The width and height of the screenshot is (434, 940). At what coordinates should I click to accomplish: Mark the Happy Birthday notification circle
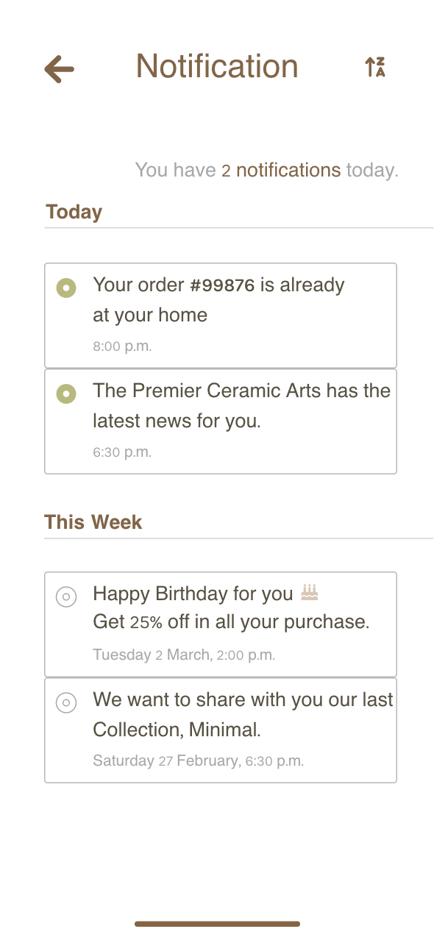tap(66, 597)
